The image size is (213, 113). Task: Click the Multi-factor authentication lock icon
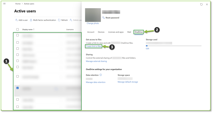click(31, 20)
